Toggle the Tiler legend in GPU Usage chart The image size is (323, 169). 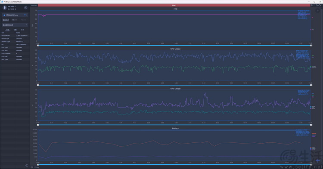pyautogui.click(x=312, y=108)
